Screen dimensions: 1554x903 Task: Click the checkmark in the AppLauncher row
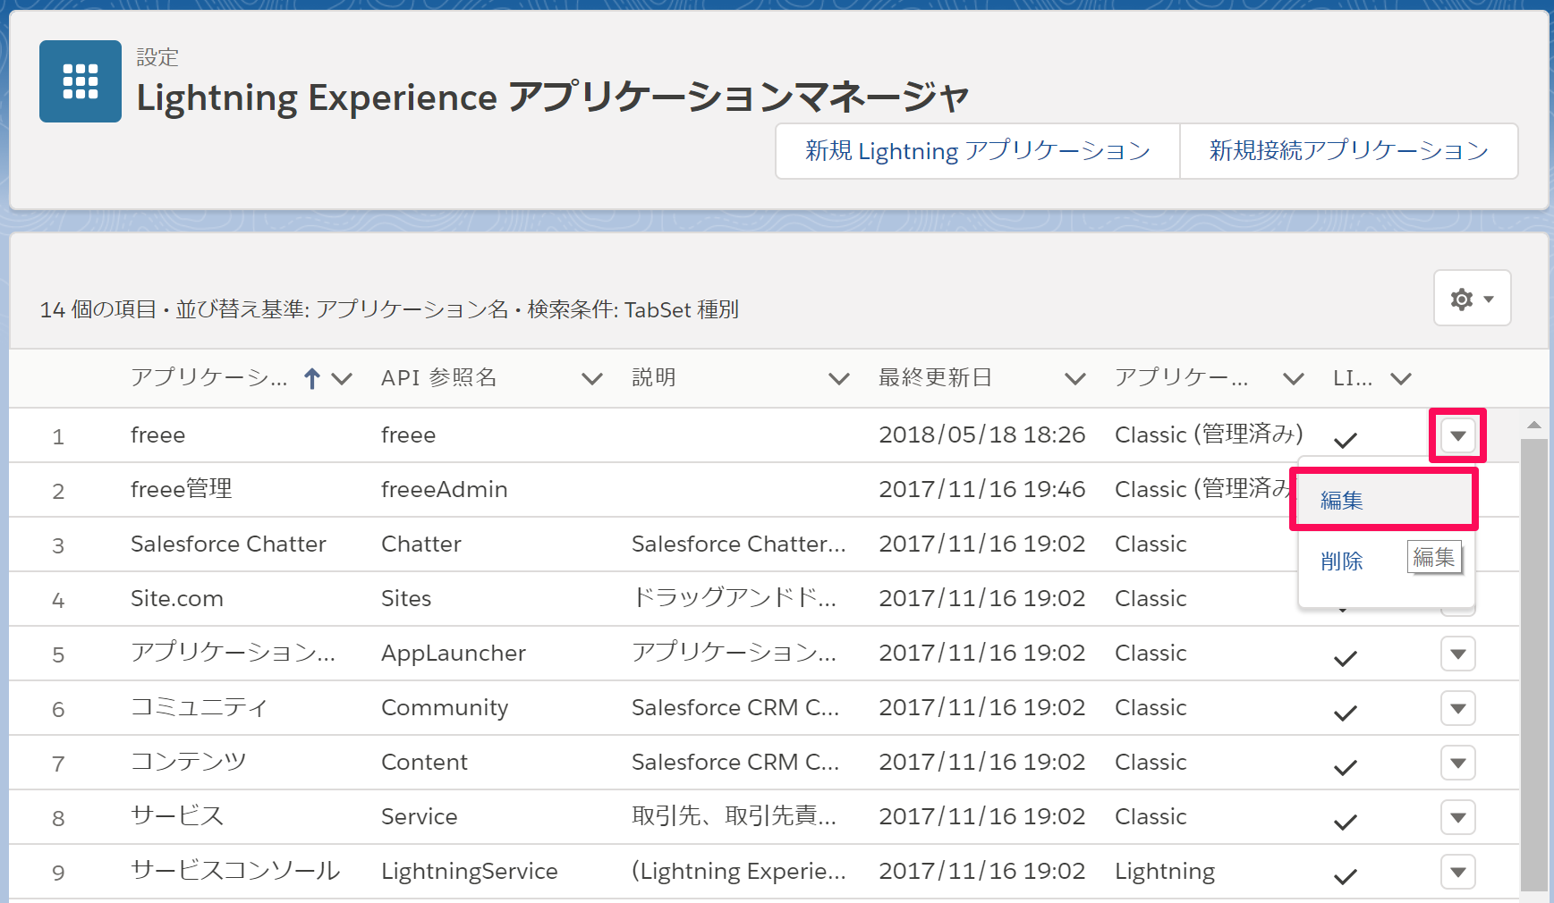pyautogui.click(x=1346, y=658)
